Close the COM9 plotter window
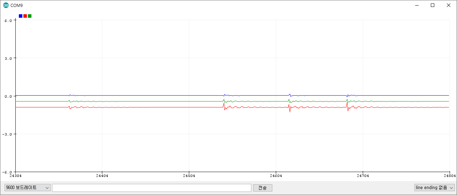This screenshot has width=457, height=195. (449, 5)
